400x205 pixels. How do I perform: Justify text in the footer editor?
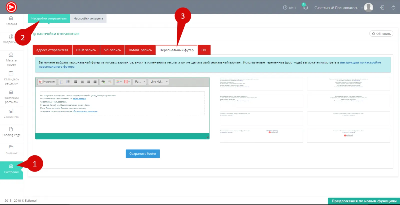(x=95, y=82)
